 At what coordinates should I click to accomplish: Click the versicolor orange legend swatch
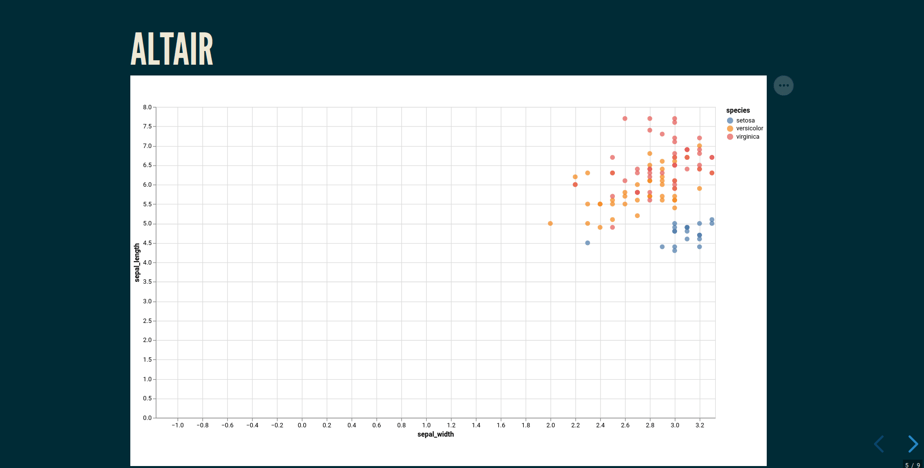[x=730, y=128]
